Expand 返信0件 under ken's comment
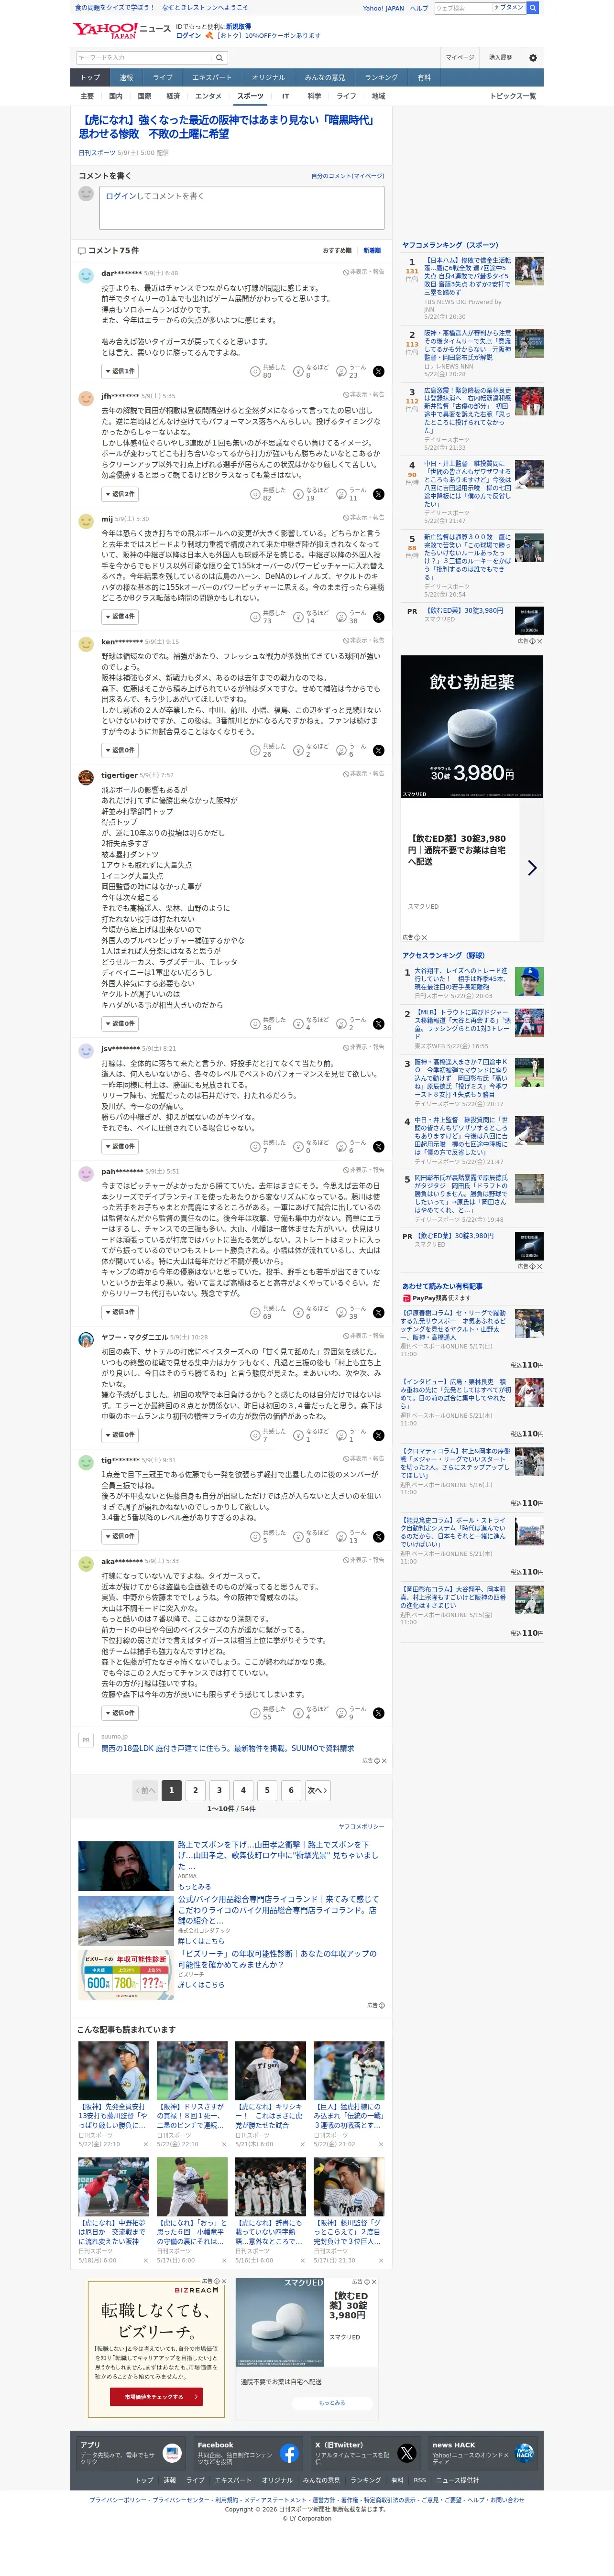This screenshot has height=2576, width=614. 120,750
